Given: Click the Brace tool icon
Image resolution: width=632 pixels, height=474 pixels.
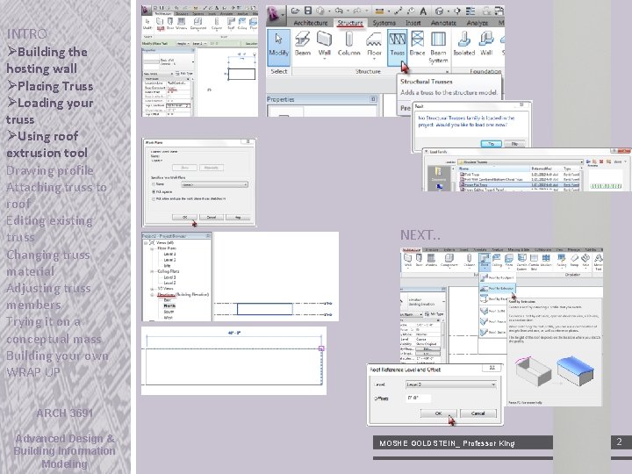Looking at the screenshot, I should pyautogui.click(x=417, y=45).
